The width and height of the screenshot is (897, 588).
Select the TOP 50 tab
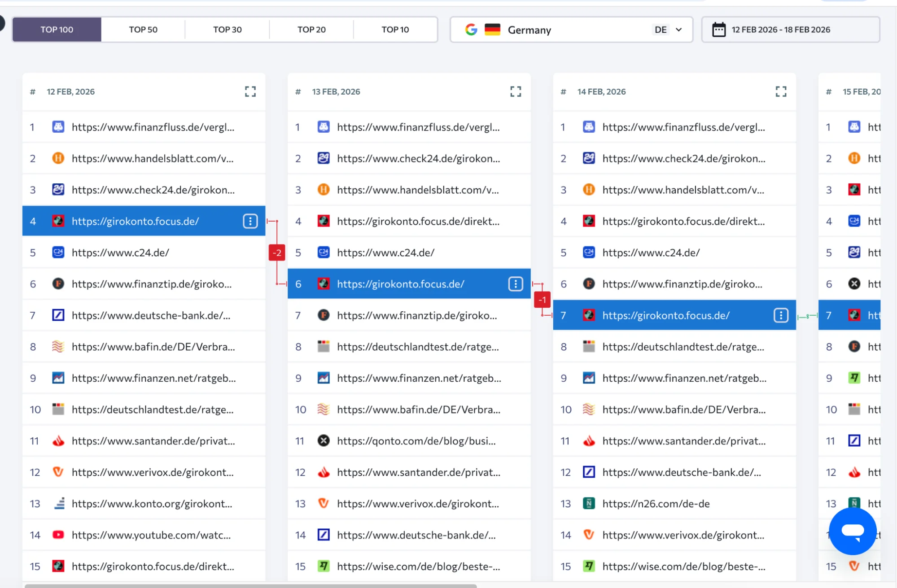(x=143, y=30)
